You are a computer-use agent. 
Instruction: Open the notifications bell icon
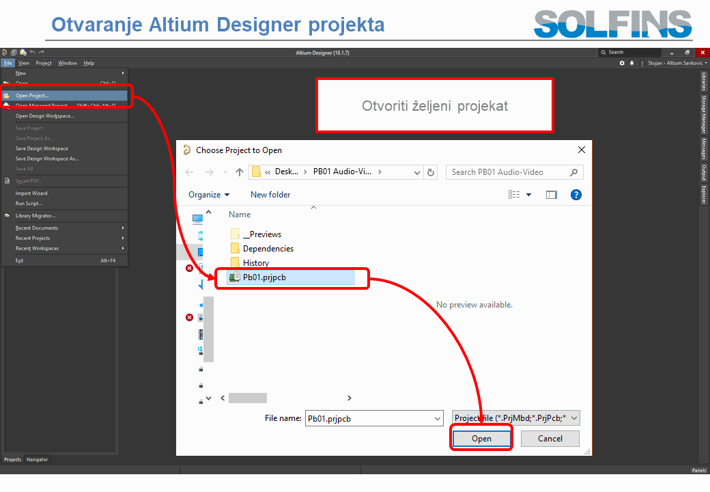click(x=631, y=63)
